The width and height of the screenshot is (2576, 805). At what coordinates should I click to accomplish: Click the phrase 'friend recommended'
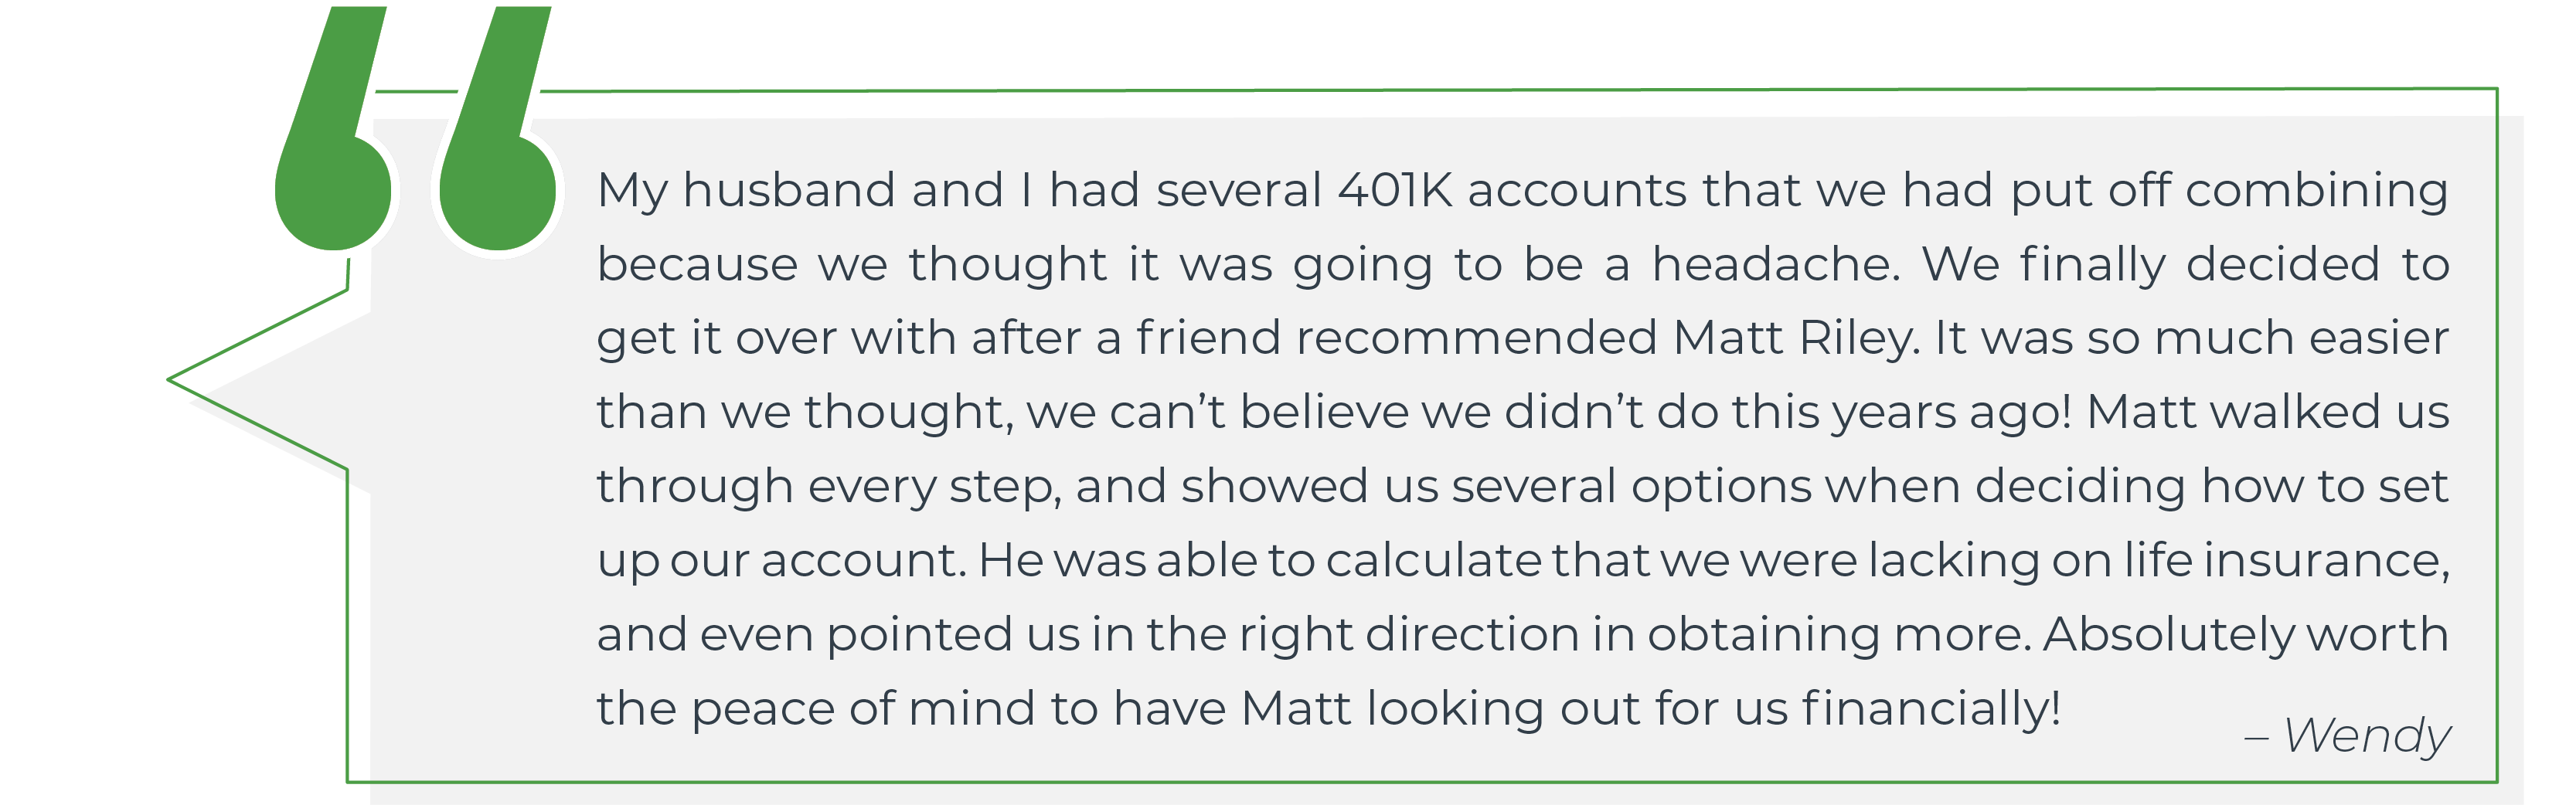coord(1396,338)
